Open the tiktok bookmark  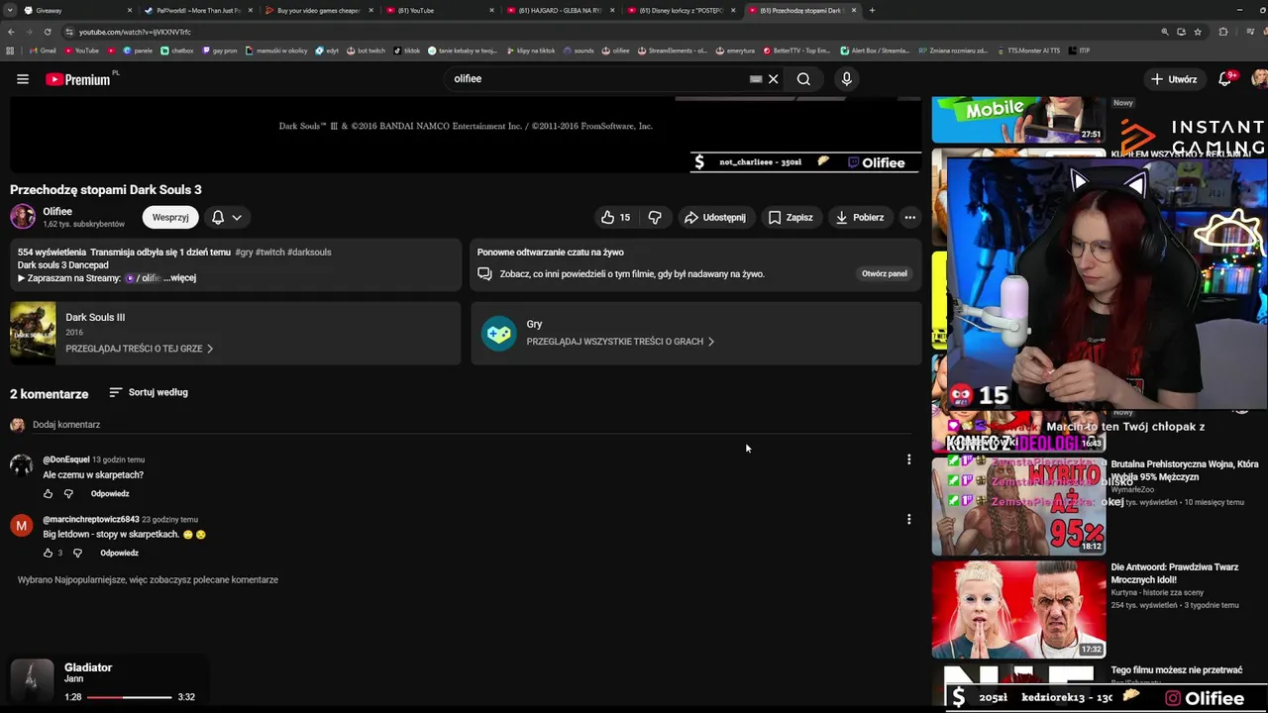(x=407, y=51)
